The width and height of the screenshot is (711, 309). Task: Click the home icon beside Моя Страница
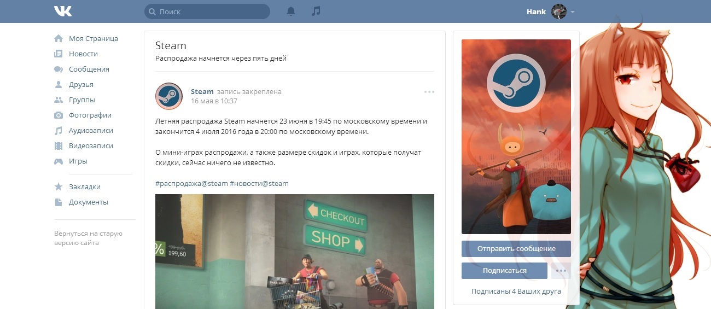tap(59, 38)
